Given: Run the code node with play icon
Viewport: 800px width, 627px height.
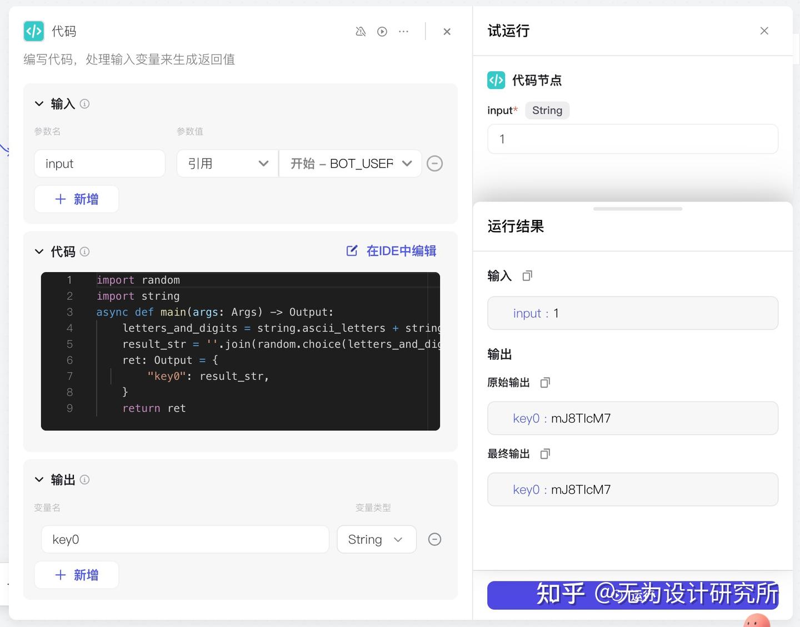Looking at the screenshot, I should [x=382, y=32].
